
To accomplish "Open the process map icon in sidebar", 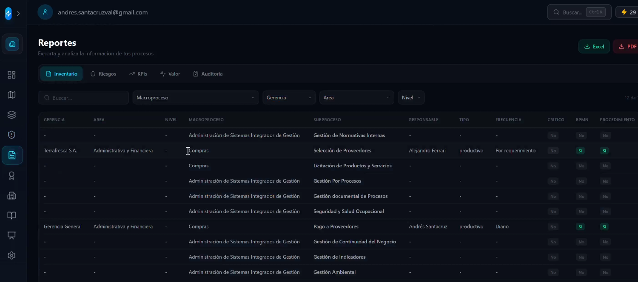I will (12, 95).
